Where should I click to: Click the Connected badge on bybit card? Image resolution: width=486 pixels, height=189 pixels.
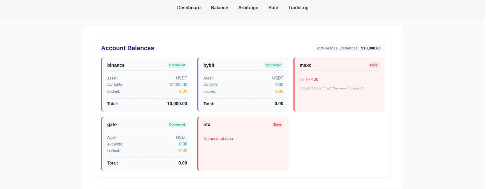273,65
